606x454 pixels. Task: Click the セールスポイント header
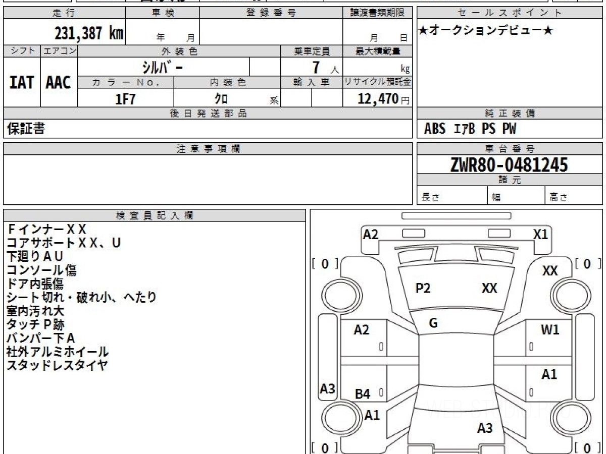[510, 13]
